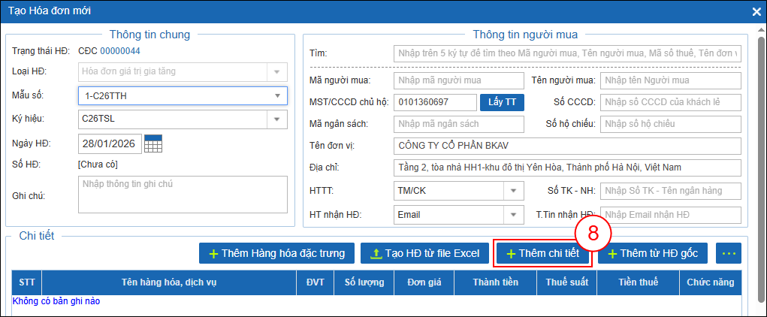Close the Tạo Hóa đơn mới dialog
Viewport: 767px width, 317px height.
pyautogui.click(x=756, y=11)
